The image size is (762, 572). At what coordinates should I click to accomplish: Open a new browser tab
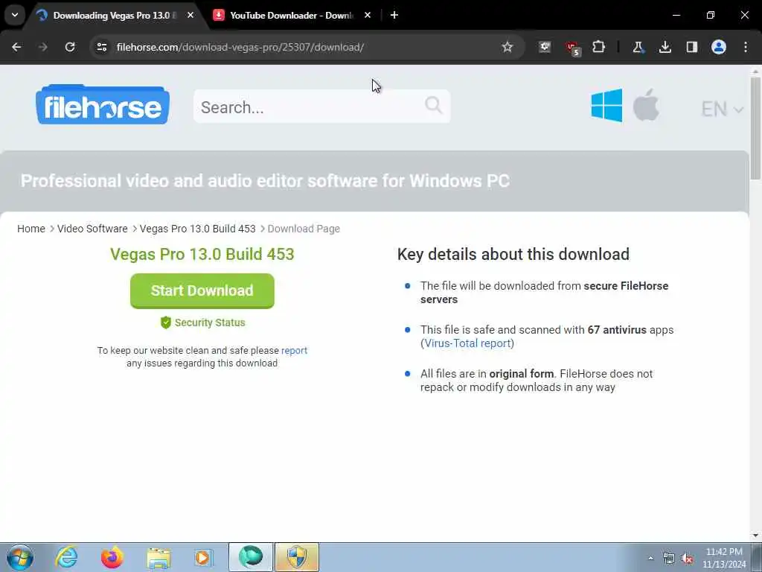[394, 15]
